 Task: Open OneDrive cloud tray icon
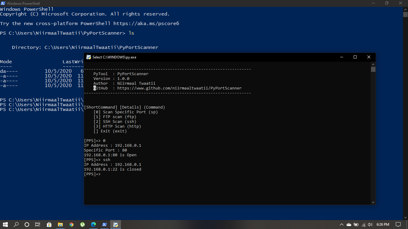(349, 225)
